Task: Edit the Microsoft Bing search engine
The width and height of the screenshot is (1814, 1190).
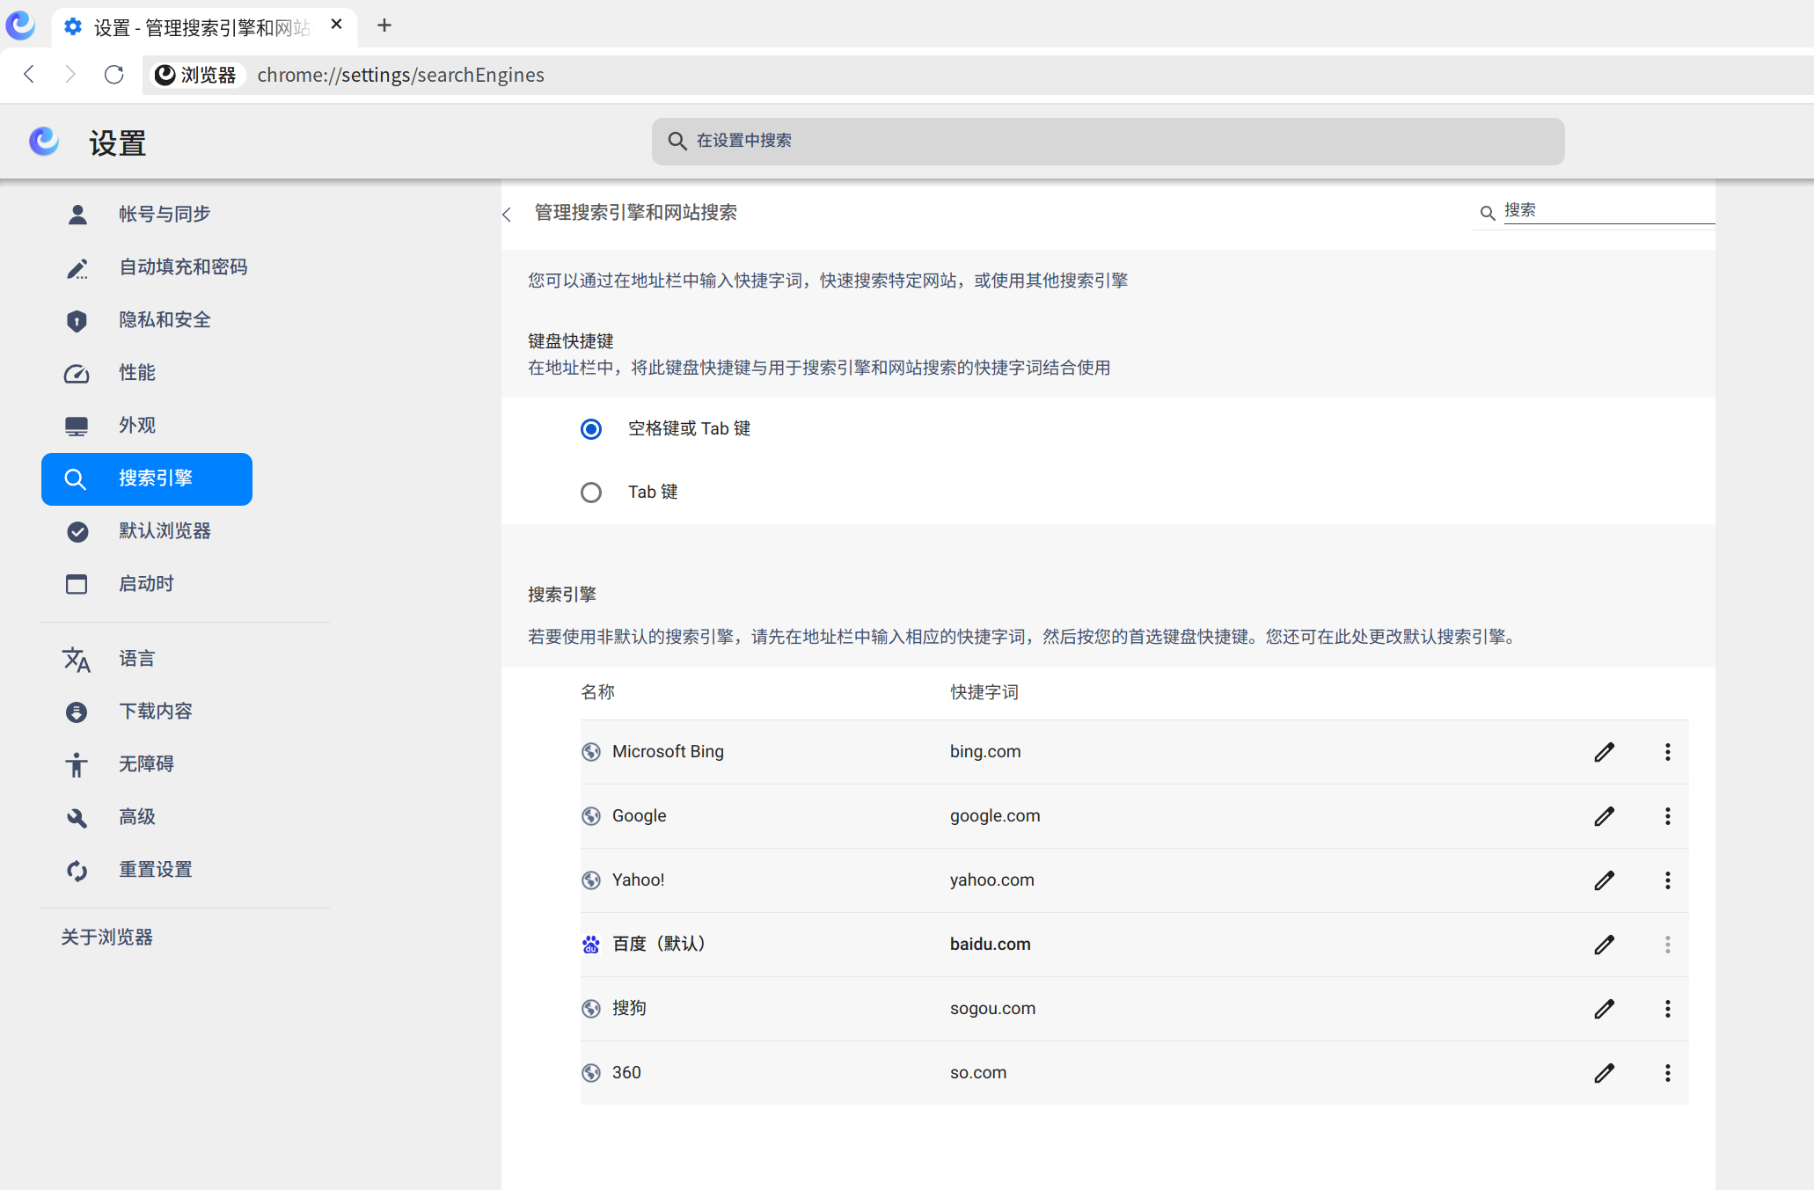Action: pos(1604,752)
